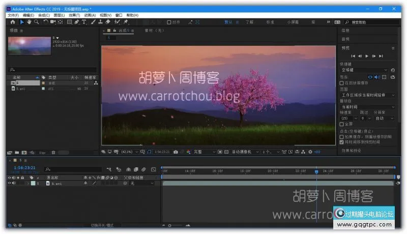
Task: Open the 动画(A) menu
Action: 90,15
